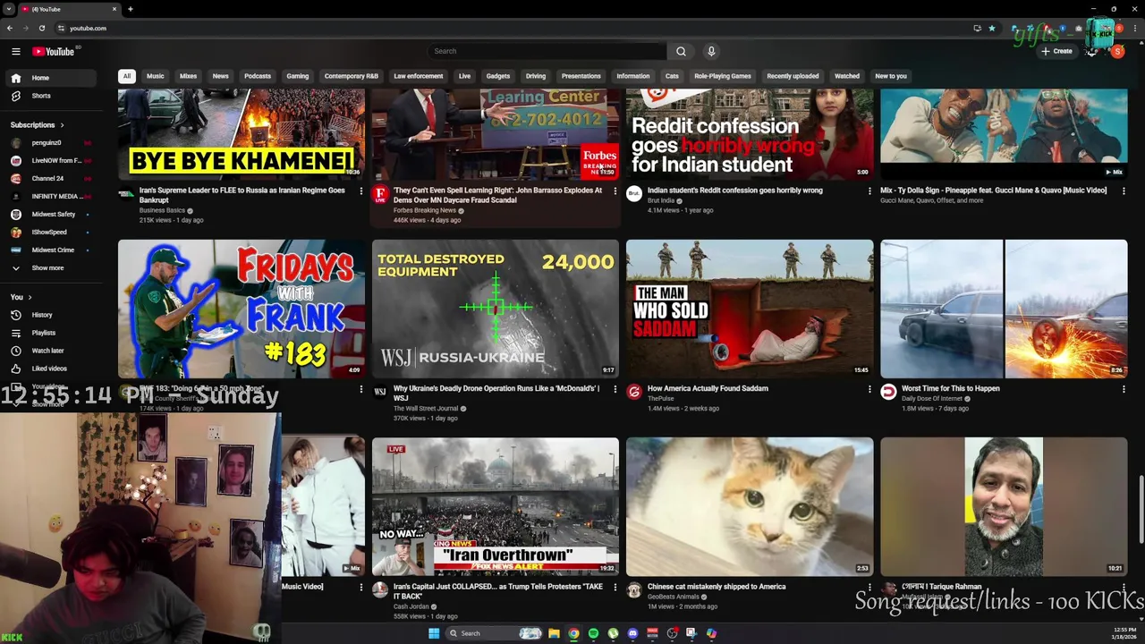The width and height of the screenshot is (1145, 644).
Task: Click the Windows Start button
Action: [434, 633]
